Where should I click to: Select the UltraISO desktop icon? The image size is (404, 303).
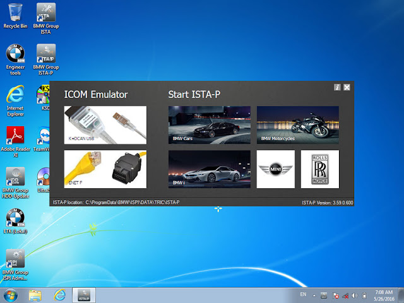[43, 180]
